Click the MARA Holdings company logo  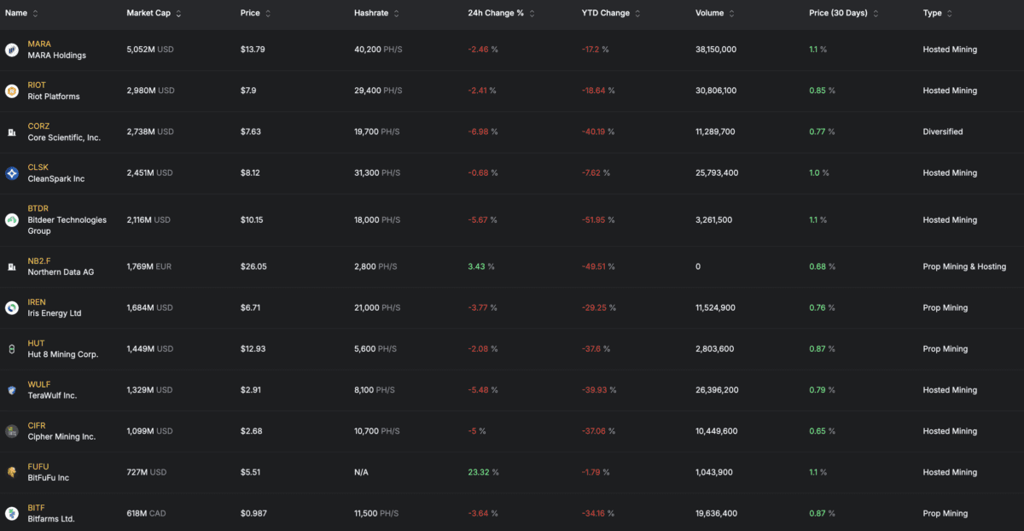tap(12, 50)
